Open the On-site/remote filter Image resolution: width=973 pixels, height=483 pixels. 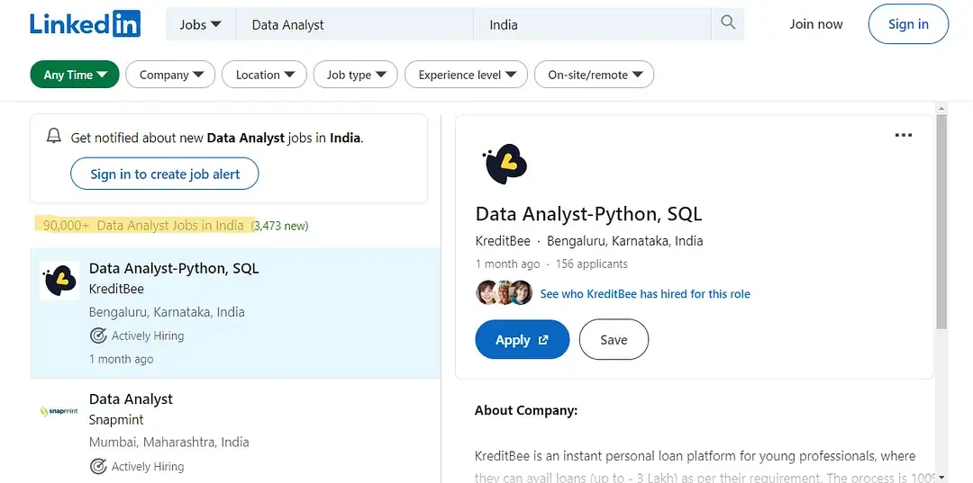click(x=594, y=75)
